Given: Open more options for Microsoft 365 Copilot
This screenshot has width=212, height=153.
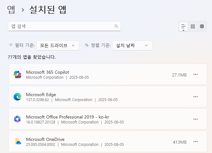Looking at the screenshot, I should [x=196, y=74].
